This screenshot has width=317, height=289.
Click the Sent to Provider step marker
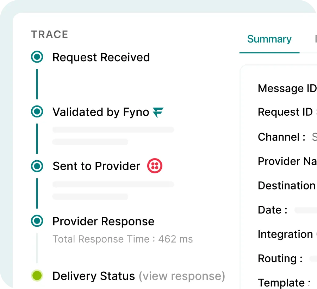[x=37, y=166]
